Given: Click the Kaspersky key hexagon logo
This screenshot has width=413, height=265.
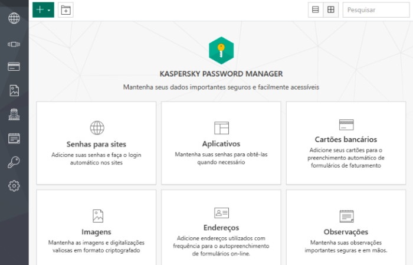Looking at the screenshot, I should [x=221, y=50].
